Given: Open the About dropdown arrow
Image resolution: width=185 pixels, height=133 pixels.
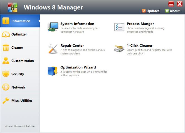Looking at the screenshot, I should tap(182, 11).
